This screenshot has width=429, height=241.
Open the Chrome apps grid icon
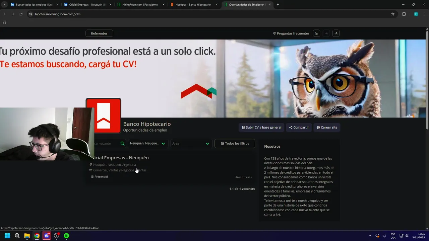pos(4,22)
